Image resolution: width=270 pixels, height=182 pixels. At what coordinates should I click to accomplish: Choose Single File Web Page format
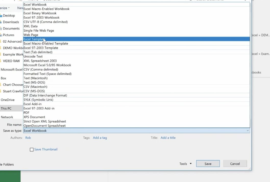pyautogui.click(x=137, y=30)
